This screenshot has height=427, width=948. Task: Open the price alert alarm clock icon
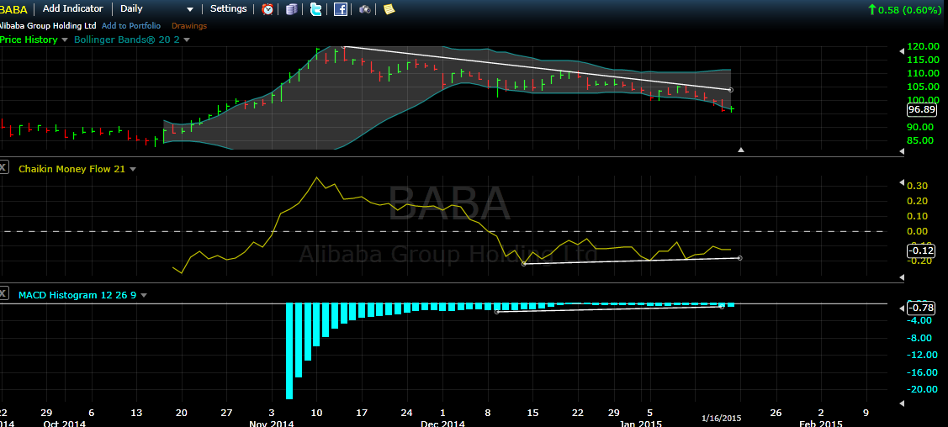267,9
